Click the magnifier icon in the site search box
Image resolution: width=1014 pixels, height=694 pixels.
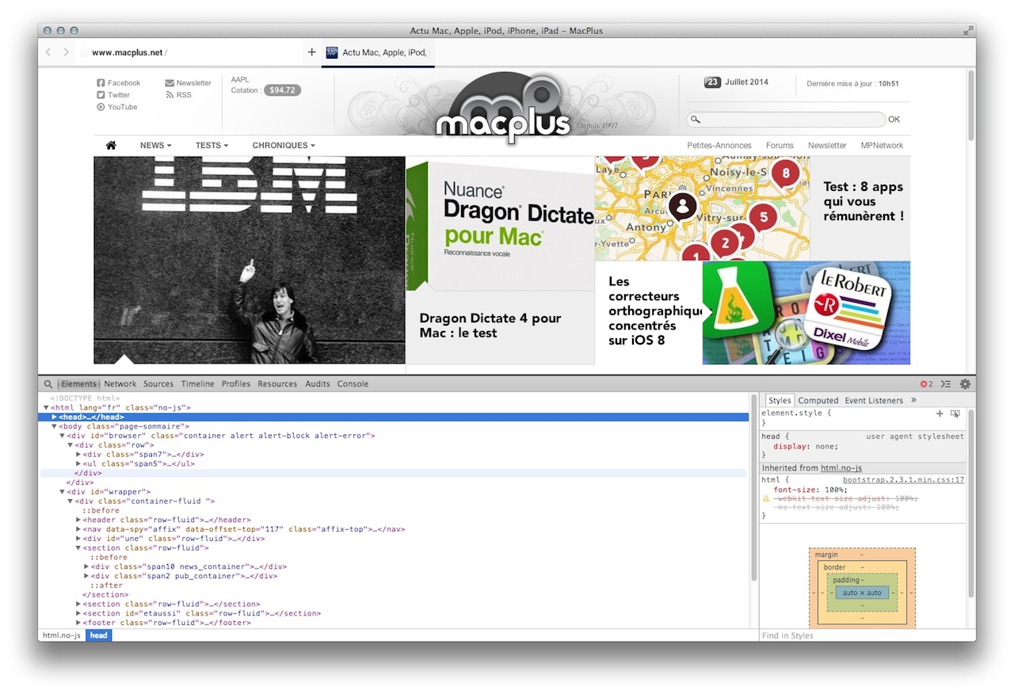[x=696, y=120]
